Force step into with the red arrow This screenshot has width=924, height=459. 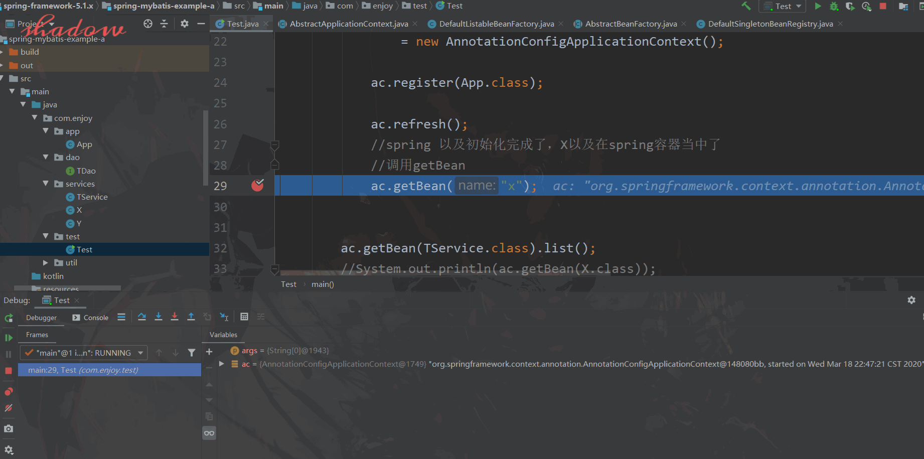pos(175,317)
